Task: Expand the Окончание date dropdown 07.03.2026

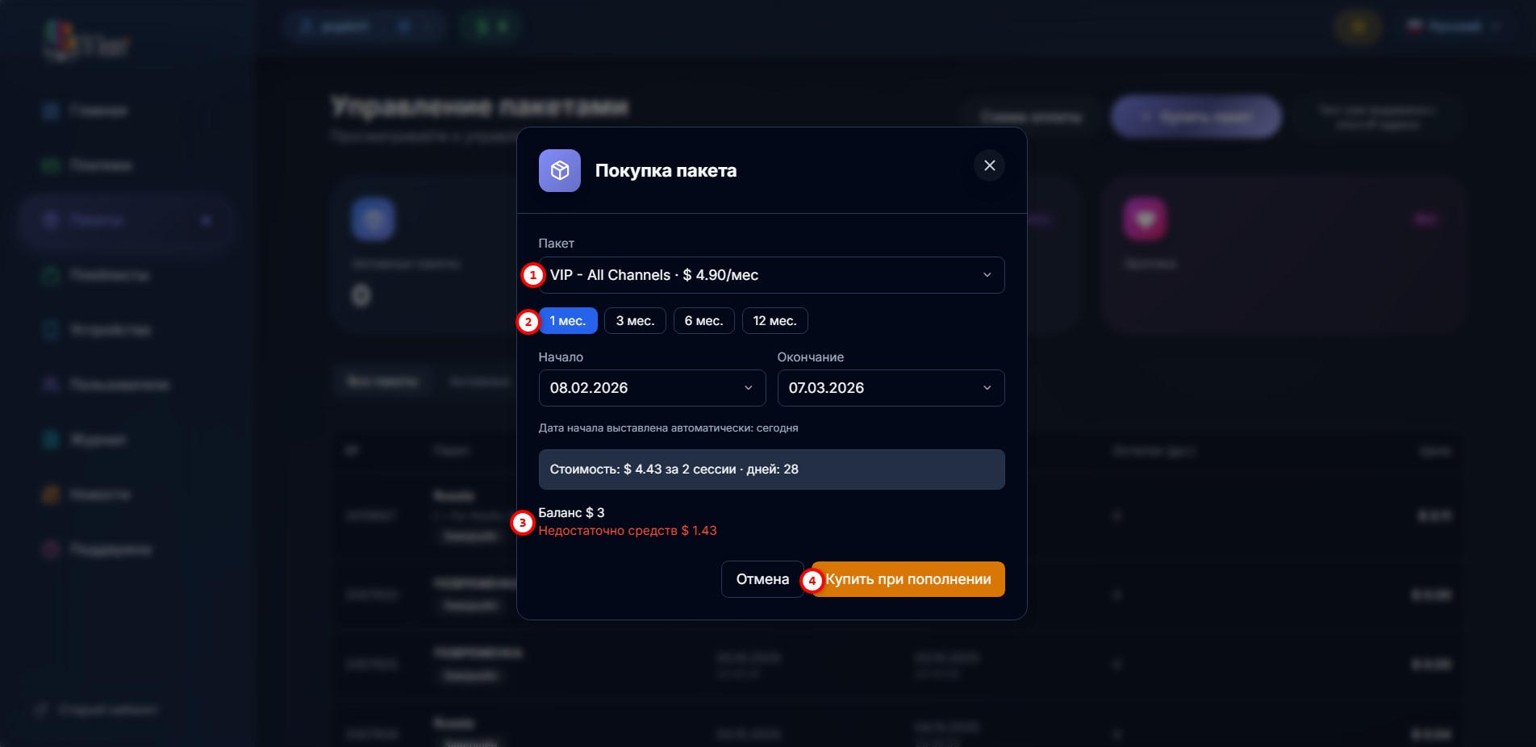Action: click(x=890, y=388)
